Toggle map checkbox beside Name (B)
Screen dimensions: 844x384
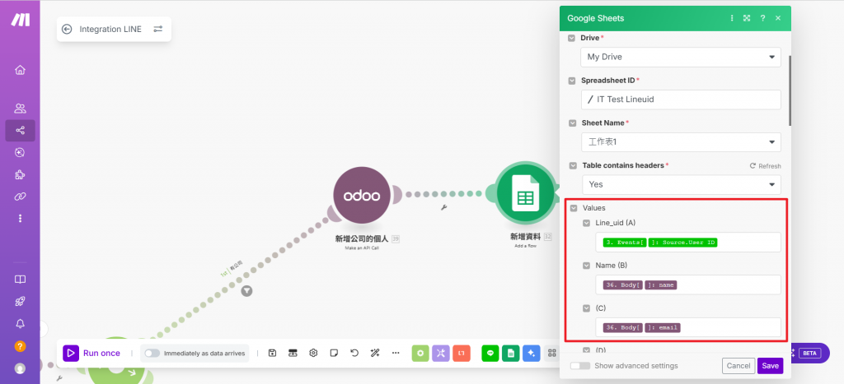pyautogui.click(x=587, y=266)
